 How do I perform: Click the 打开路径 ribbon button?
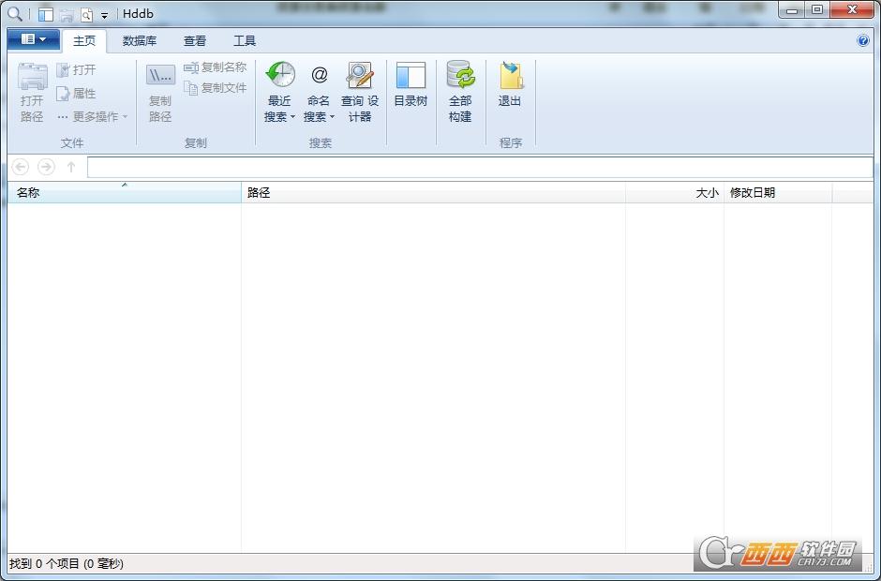pos(32,92)
